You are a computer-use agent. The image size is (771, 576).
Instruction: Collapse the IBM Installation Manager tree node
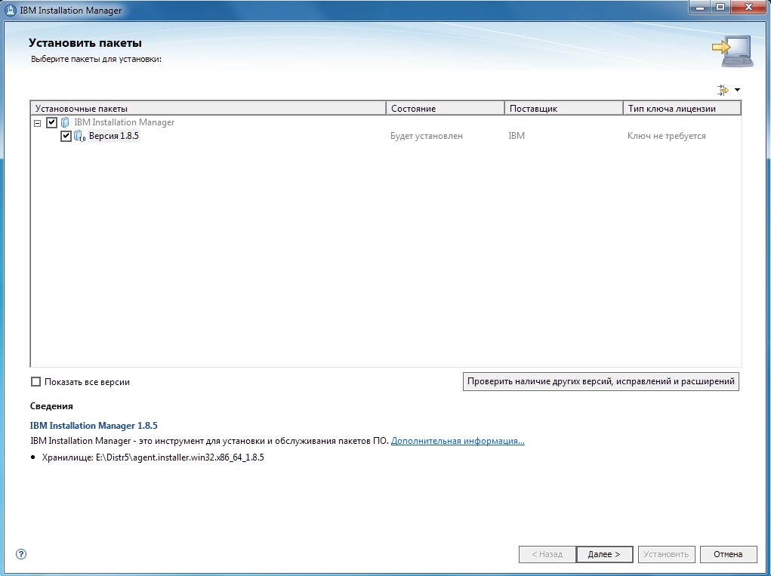pos(37,123)
